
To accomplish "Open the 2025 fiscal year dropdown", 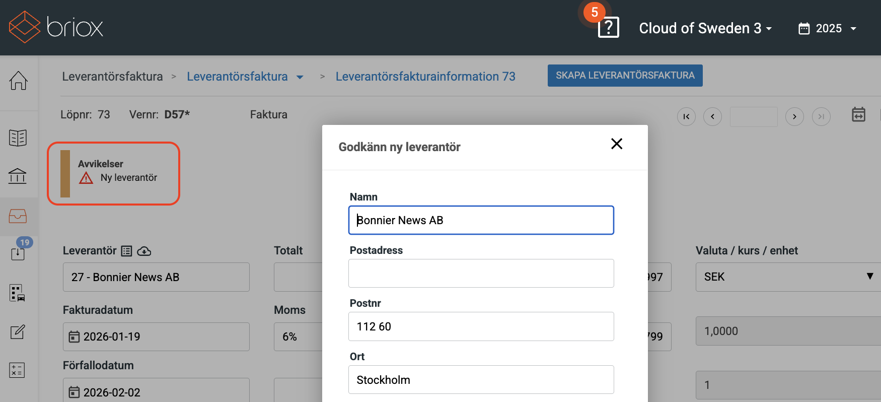I will (828, 28).
